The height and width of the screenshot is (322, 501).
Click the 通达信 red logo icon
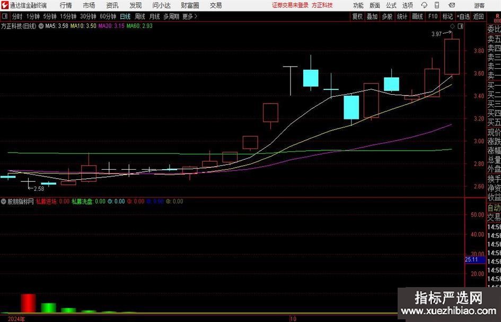4,5
